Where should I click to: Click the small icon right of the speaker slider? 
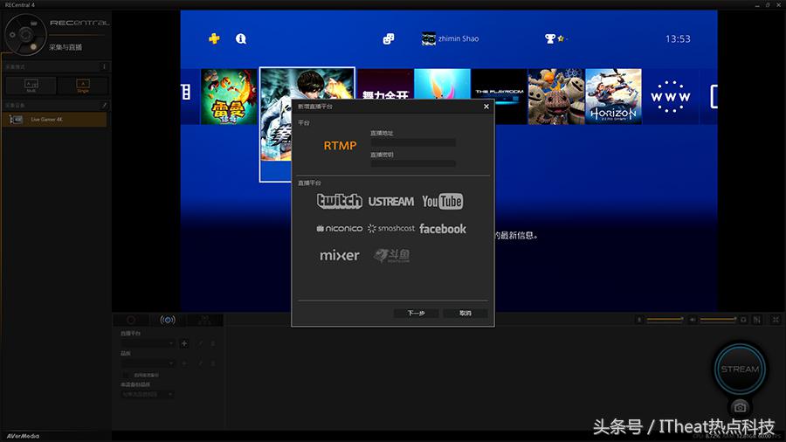[x=743, y=320]
